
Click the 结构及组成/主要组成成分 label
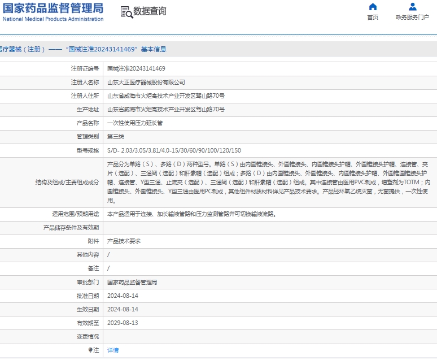point(67,182)
